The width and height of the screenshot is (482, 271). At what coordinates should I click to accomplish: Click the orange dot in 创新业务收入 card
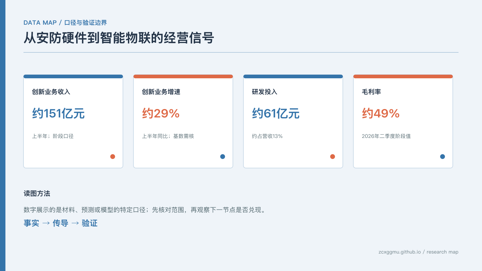coord(113,157)
